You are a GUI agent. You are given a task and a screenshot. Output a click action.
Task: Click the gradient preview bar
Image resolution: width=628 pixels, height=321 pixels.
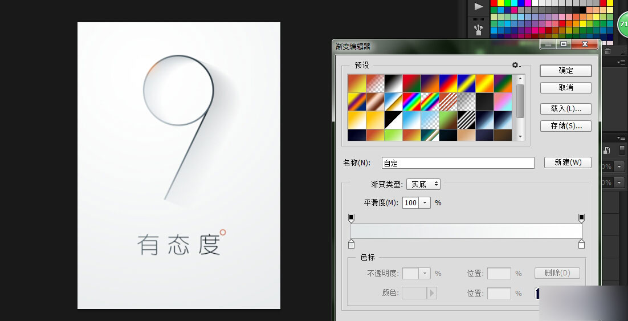pyautogui.click(x=466, y=231)
